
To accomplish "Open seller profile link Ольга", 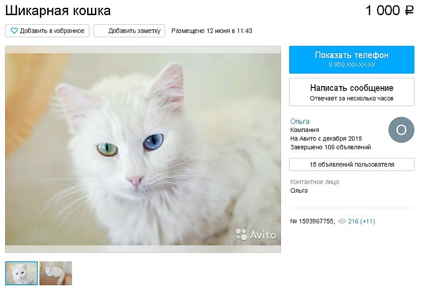I will pos(299,121).
